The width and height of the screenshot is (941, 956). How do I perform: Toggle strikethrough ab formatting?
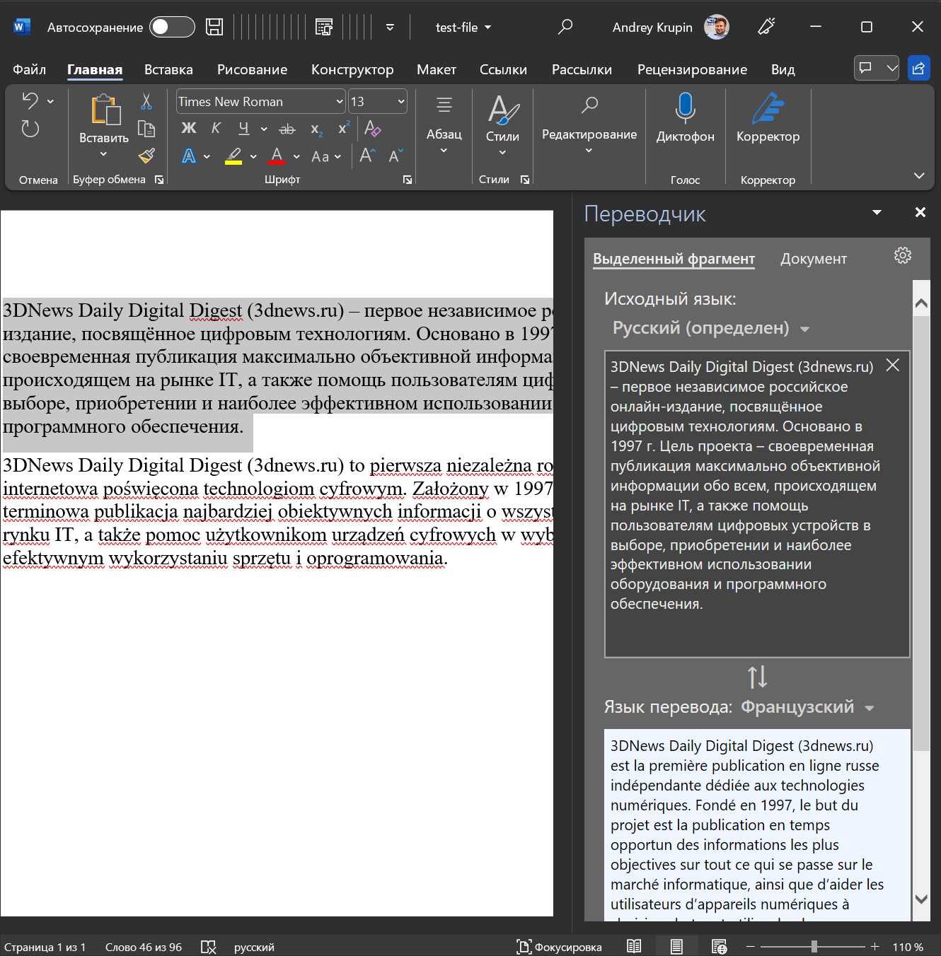[287, 129]
